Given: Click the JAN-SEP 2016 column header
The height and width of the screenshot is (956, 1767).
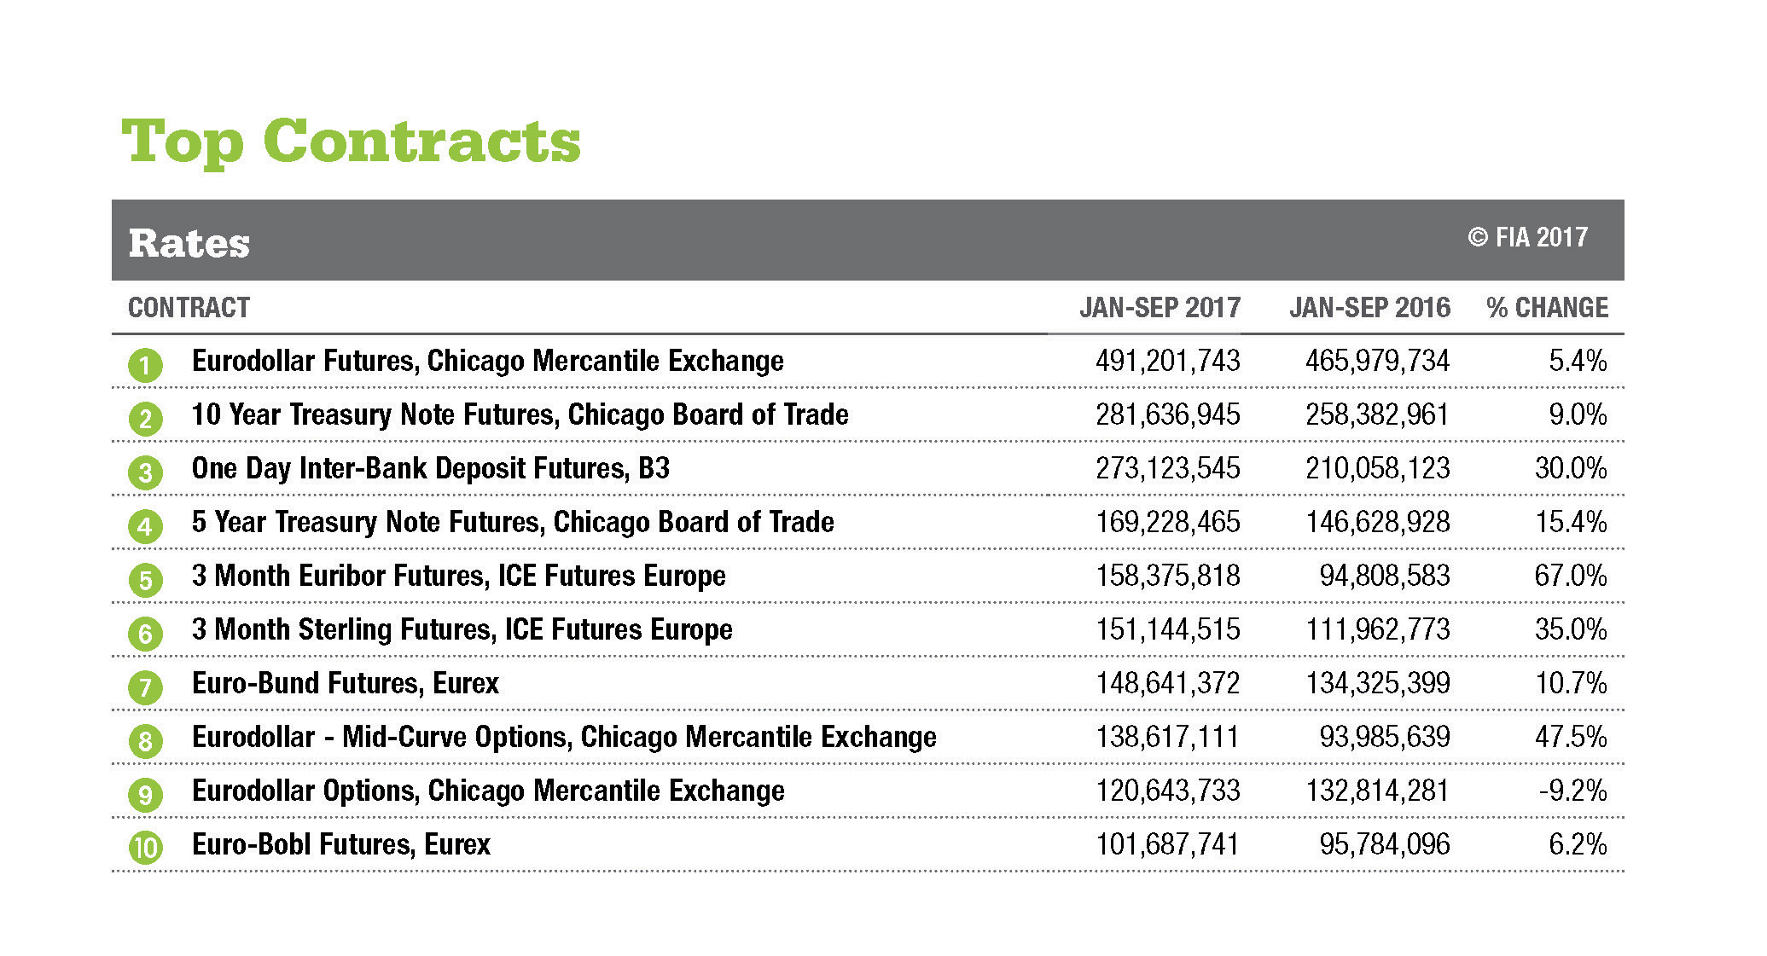Looking at the screenshot, I should click(1369, 308).
